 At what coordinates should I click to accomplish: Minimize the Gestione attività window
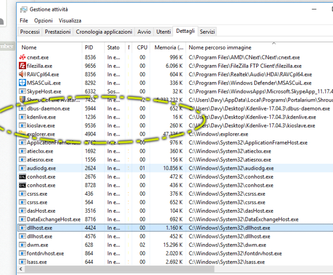(x=314, y=9)
